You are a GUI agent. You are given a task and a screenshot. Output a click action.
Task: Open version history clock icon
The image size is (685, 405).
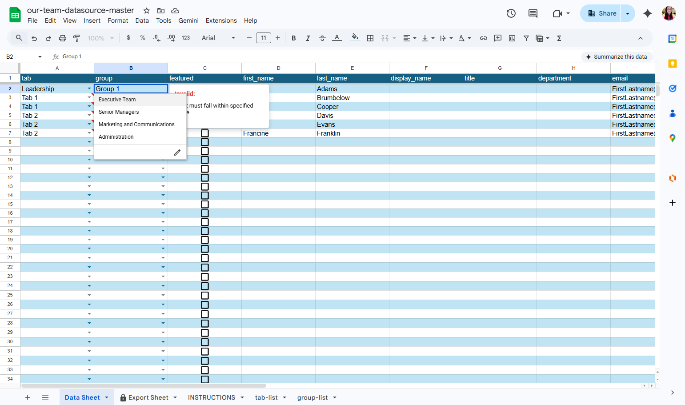point(511,13)
